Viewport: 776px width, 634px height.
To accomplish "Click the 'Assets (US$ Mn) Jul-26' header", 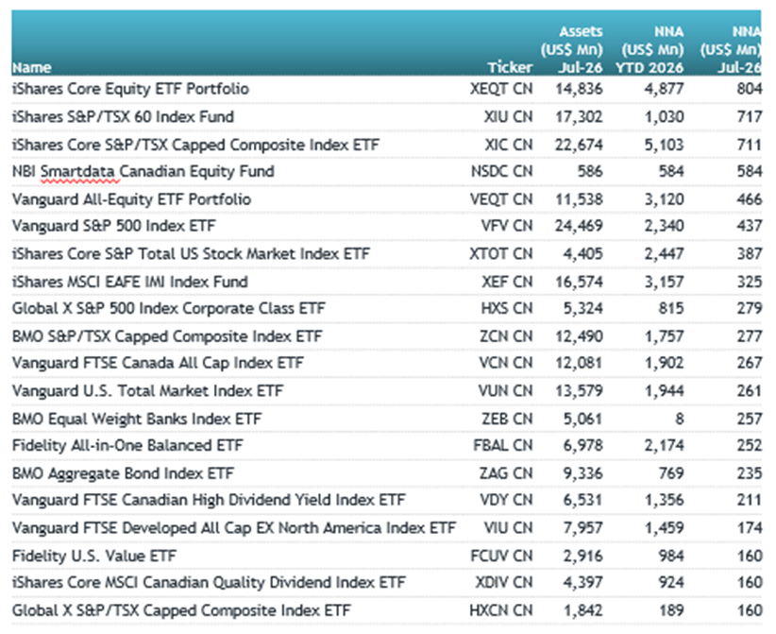I will click(x=571, y=49).
